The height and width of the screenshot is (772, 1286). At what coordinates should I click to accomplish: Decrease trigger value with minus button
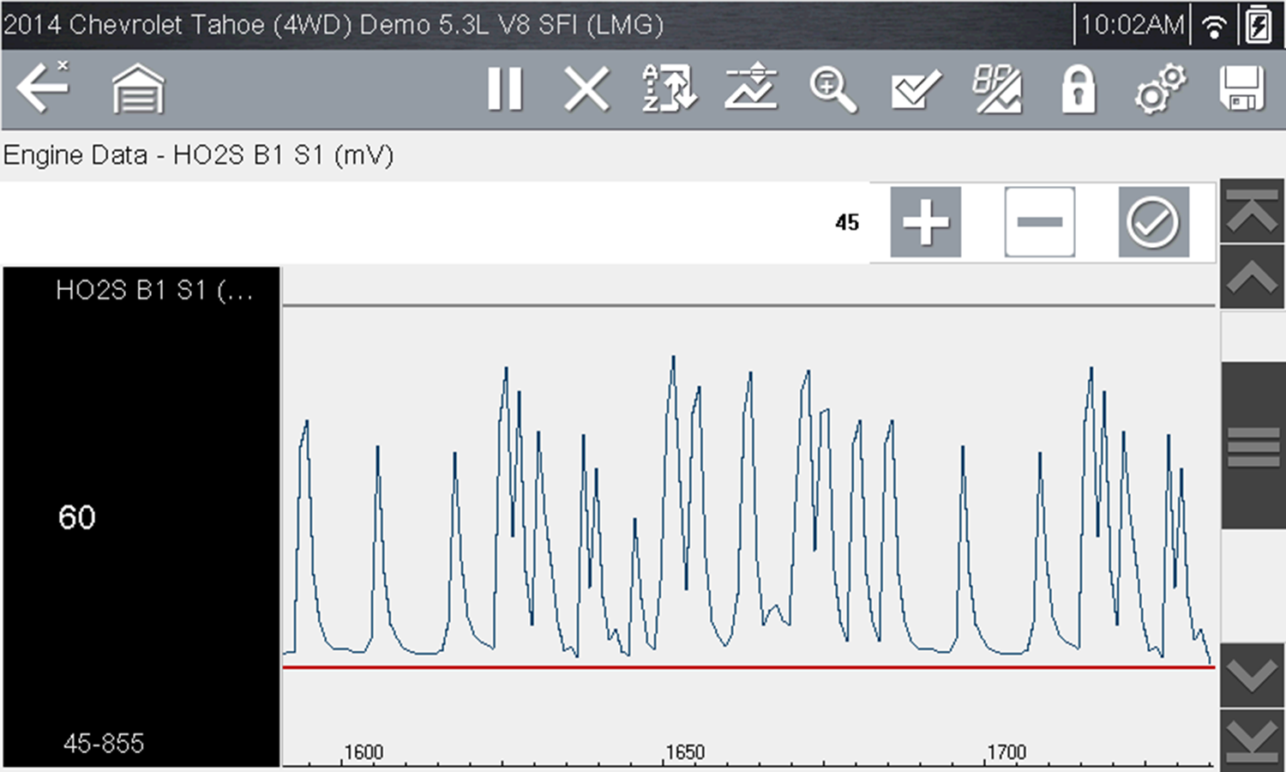click(x=1039, y=222)
